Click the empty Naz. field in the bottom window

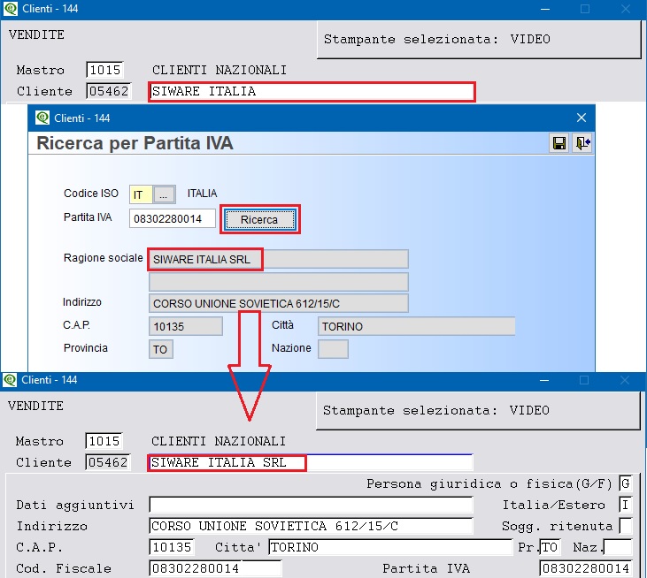coord(618,547)
